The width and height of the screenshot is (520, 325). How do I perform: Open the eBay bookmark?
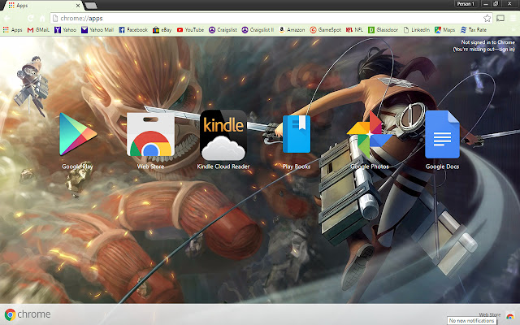(162, 30)
